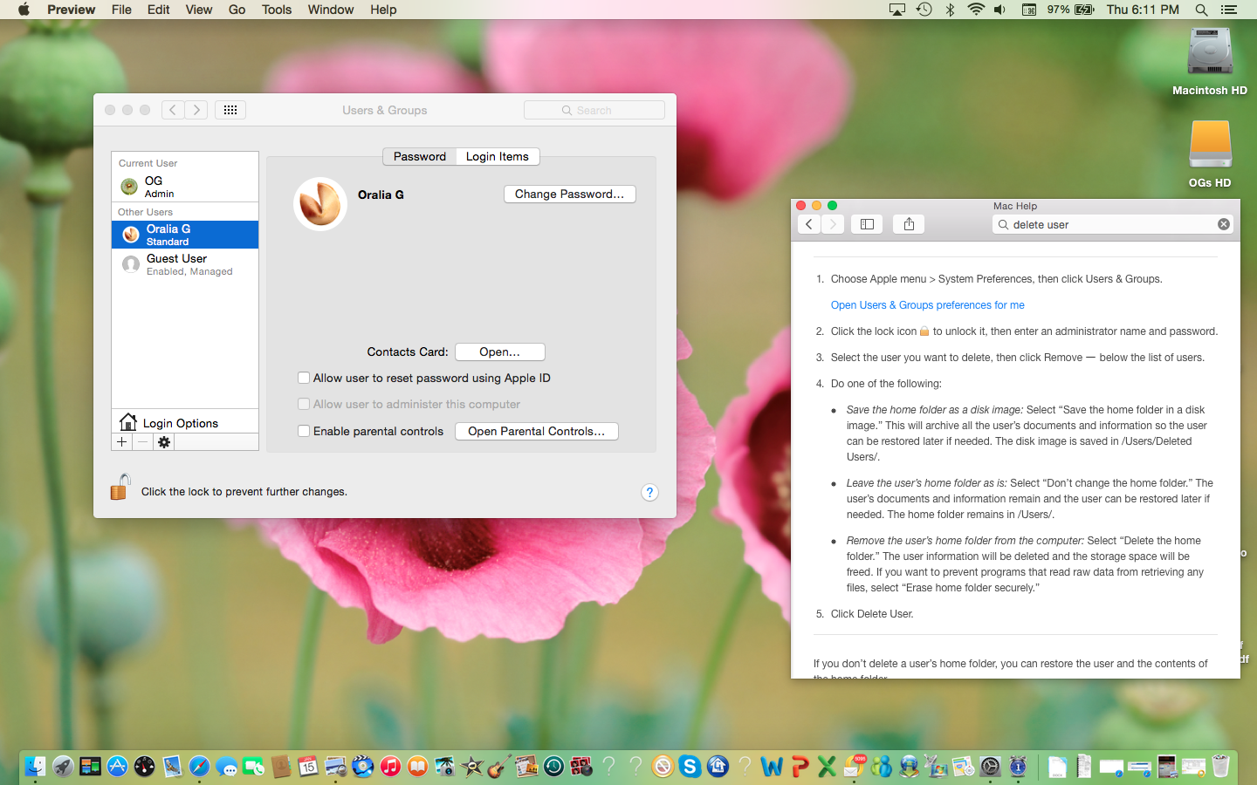Toggle Allow user to administer this computer
Image resolution: width=1257 pixels, height=785 pixels.
[304, 404]
